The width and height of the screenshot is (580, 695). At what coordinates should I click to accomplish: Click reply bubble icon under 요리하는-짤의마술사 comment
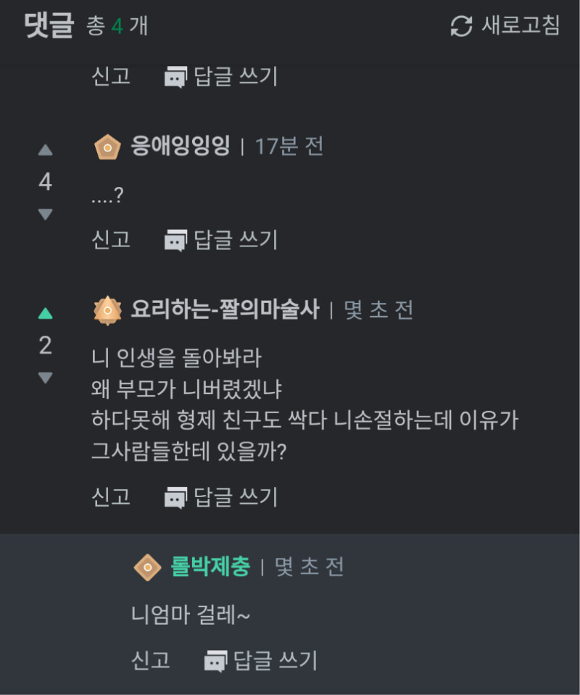[175, 497]
